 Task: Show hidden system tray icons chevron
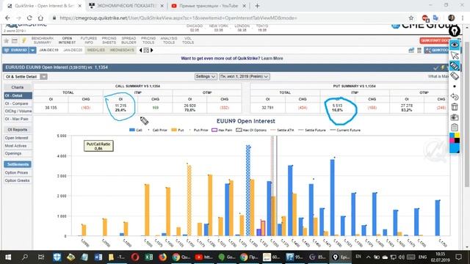369,257
